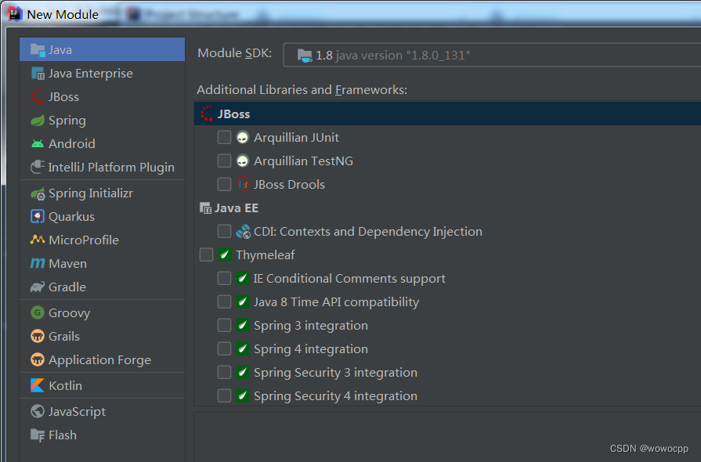The height and width of the screenshot is (462, 701).
Task: Tick the Spring 4 integration checkbox
Action: pos(224,348)
